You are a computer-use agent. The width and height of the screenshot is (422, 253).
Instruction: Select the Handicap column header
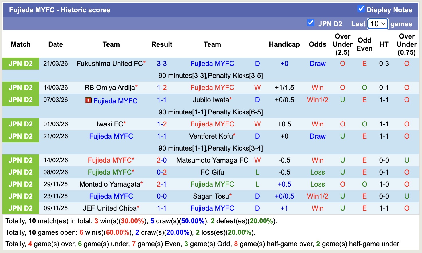(x=284, y=44)
